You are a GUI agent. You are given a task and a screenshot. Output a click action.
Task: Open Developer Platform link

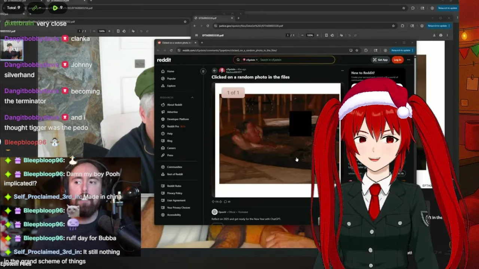175,119
